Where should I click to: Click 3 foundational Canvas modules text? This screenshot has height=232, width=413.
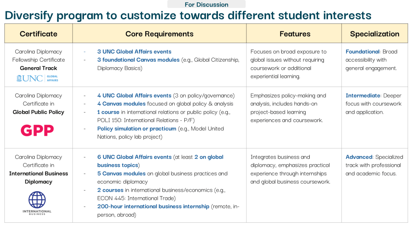click(138, 60)
